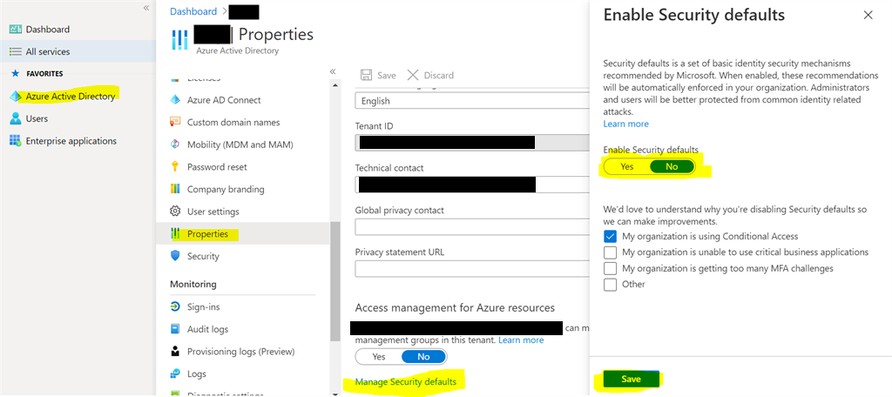Click the Security shield icon
This screenshot has height=397, width=892.
(x=175, y=256)
